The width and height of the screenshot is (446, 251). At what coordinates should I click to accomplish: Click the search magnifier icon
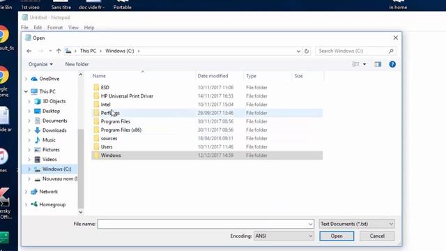391,51
